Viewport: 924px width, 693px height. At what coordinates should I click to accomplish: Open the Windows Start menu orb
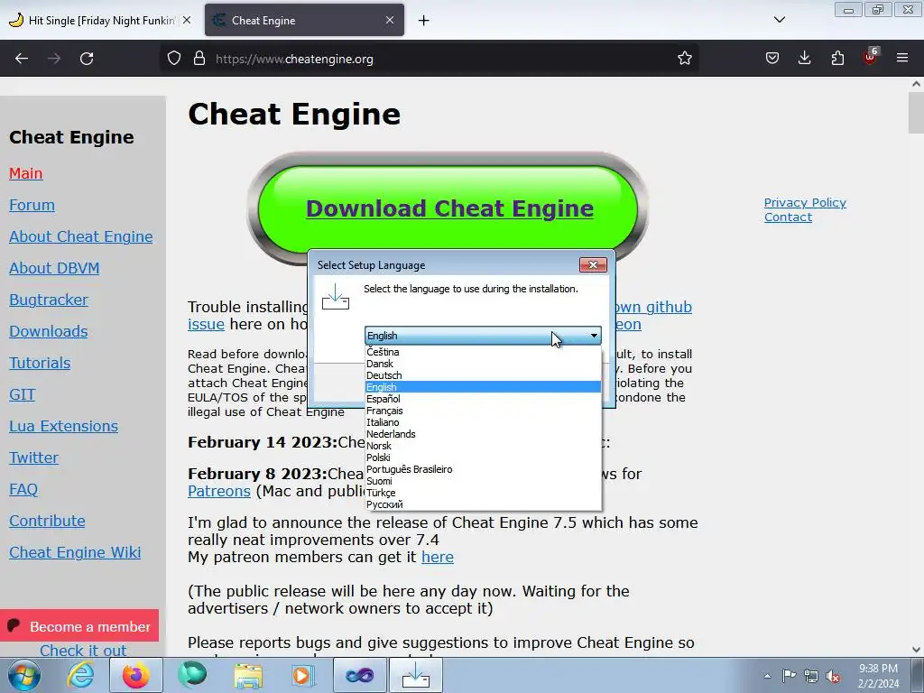(23, 675)
